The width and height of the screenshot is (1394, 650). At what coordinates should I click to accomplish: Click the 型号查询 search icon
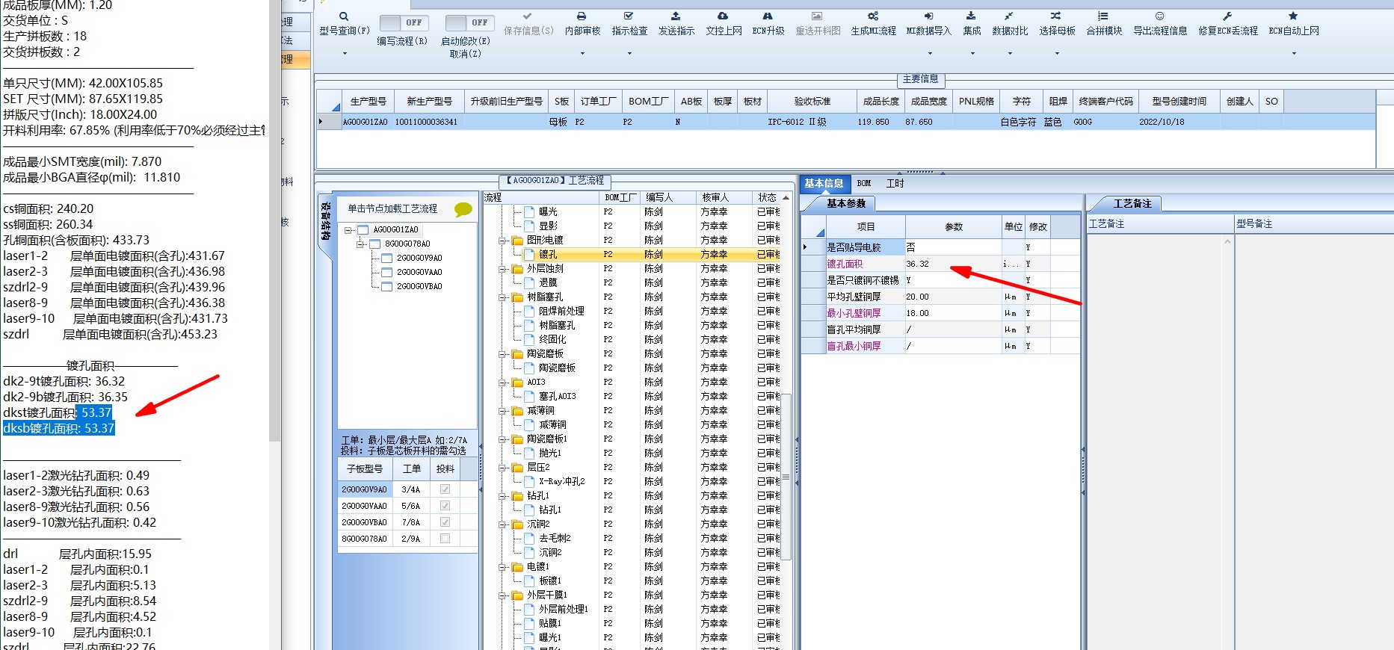(344, 16)
